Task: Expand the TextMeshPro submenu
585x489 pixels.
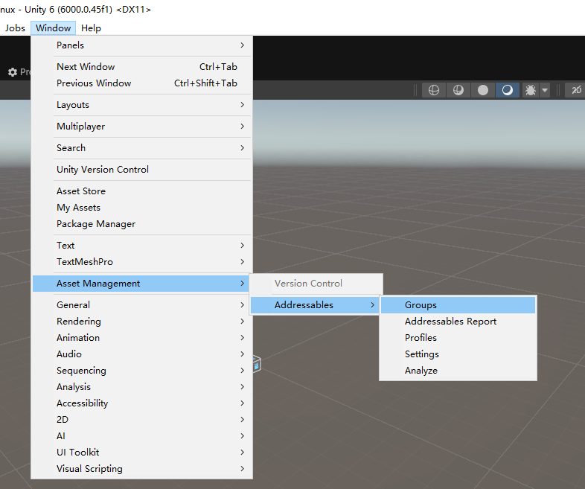Action: click(141, 262)
